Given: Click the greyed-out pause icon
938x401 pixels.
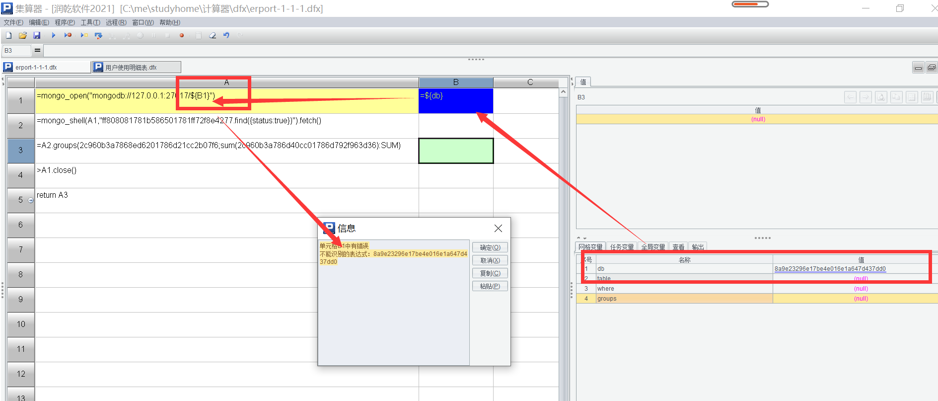Looking at the screenshot, I should [153, 35].
